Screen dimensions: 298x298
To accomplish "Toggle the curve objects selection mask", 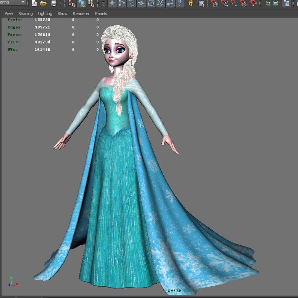I will (x=132, y=3).
